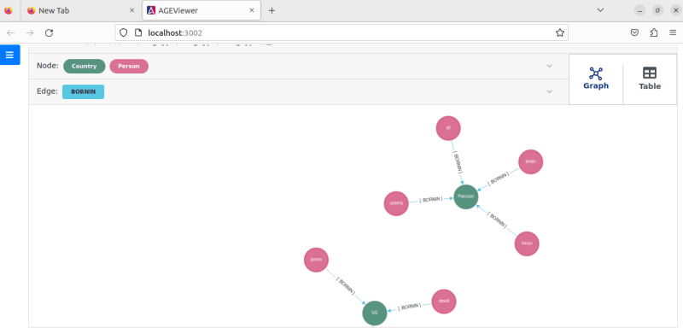Viewport: 683px width, 328px height.
Task: Close the AGEViewer browser tab
Action: (251, 10)
